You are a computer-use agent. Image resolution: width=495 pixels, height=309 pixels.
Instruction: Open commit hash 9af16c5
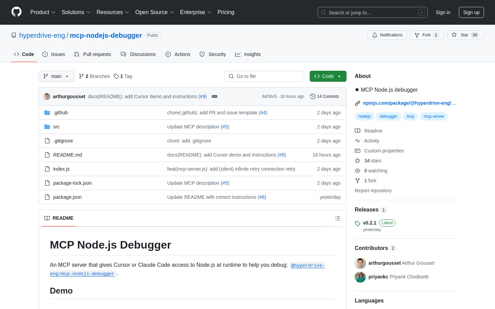pyautogui.click(x=269, y=96)
